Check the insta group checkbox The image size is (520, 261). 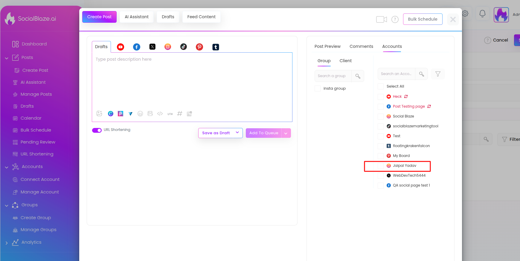(x=318, y=88)
